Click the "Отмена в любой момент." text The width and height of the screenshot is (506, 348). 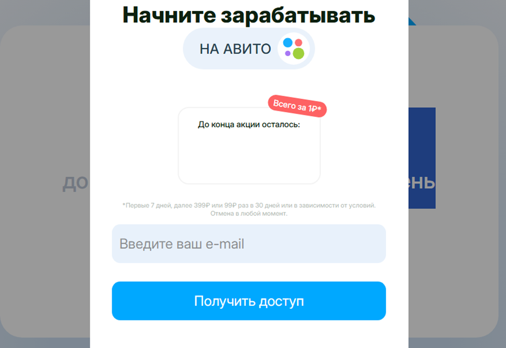click(249, 214)
